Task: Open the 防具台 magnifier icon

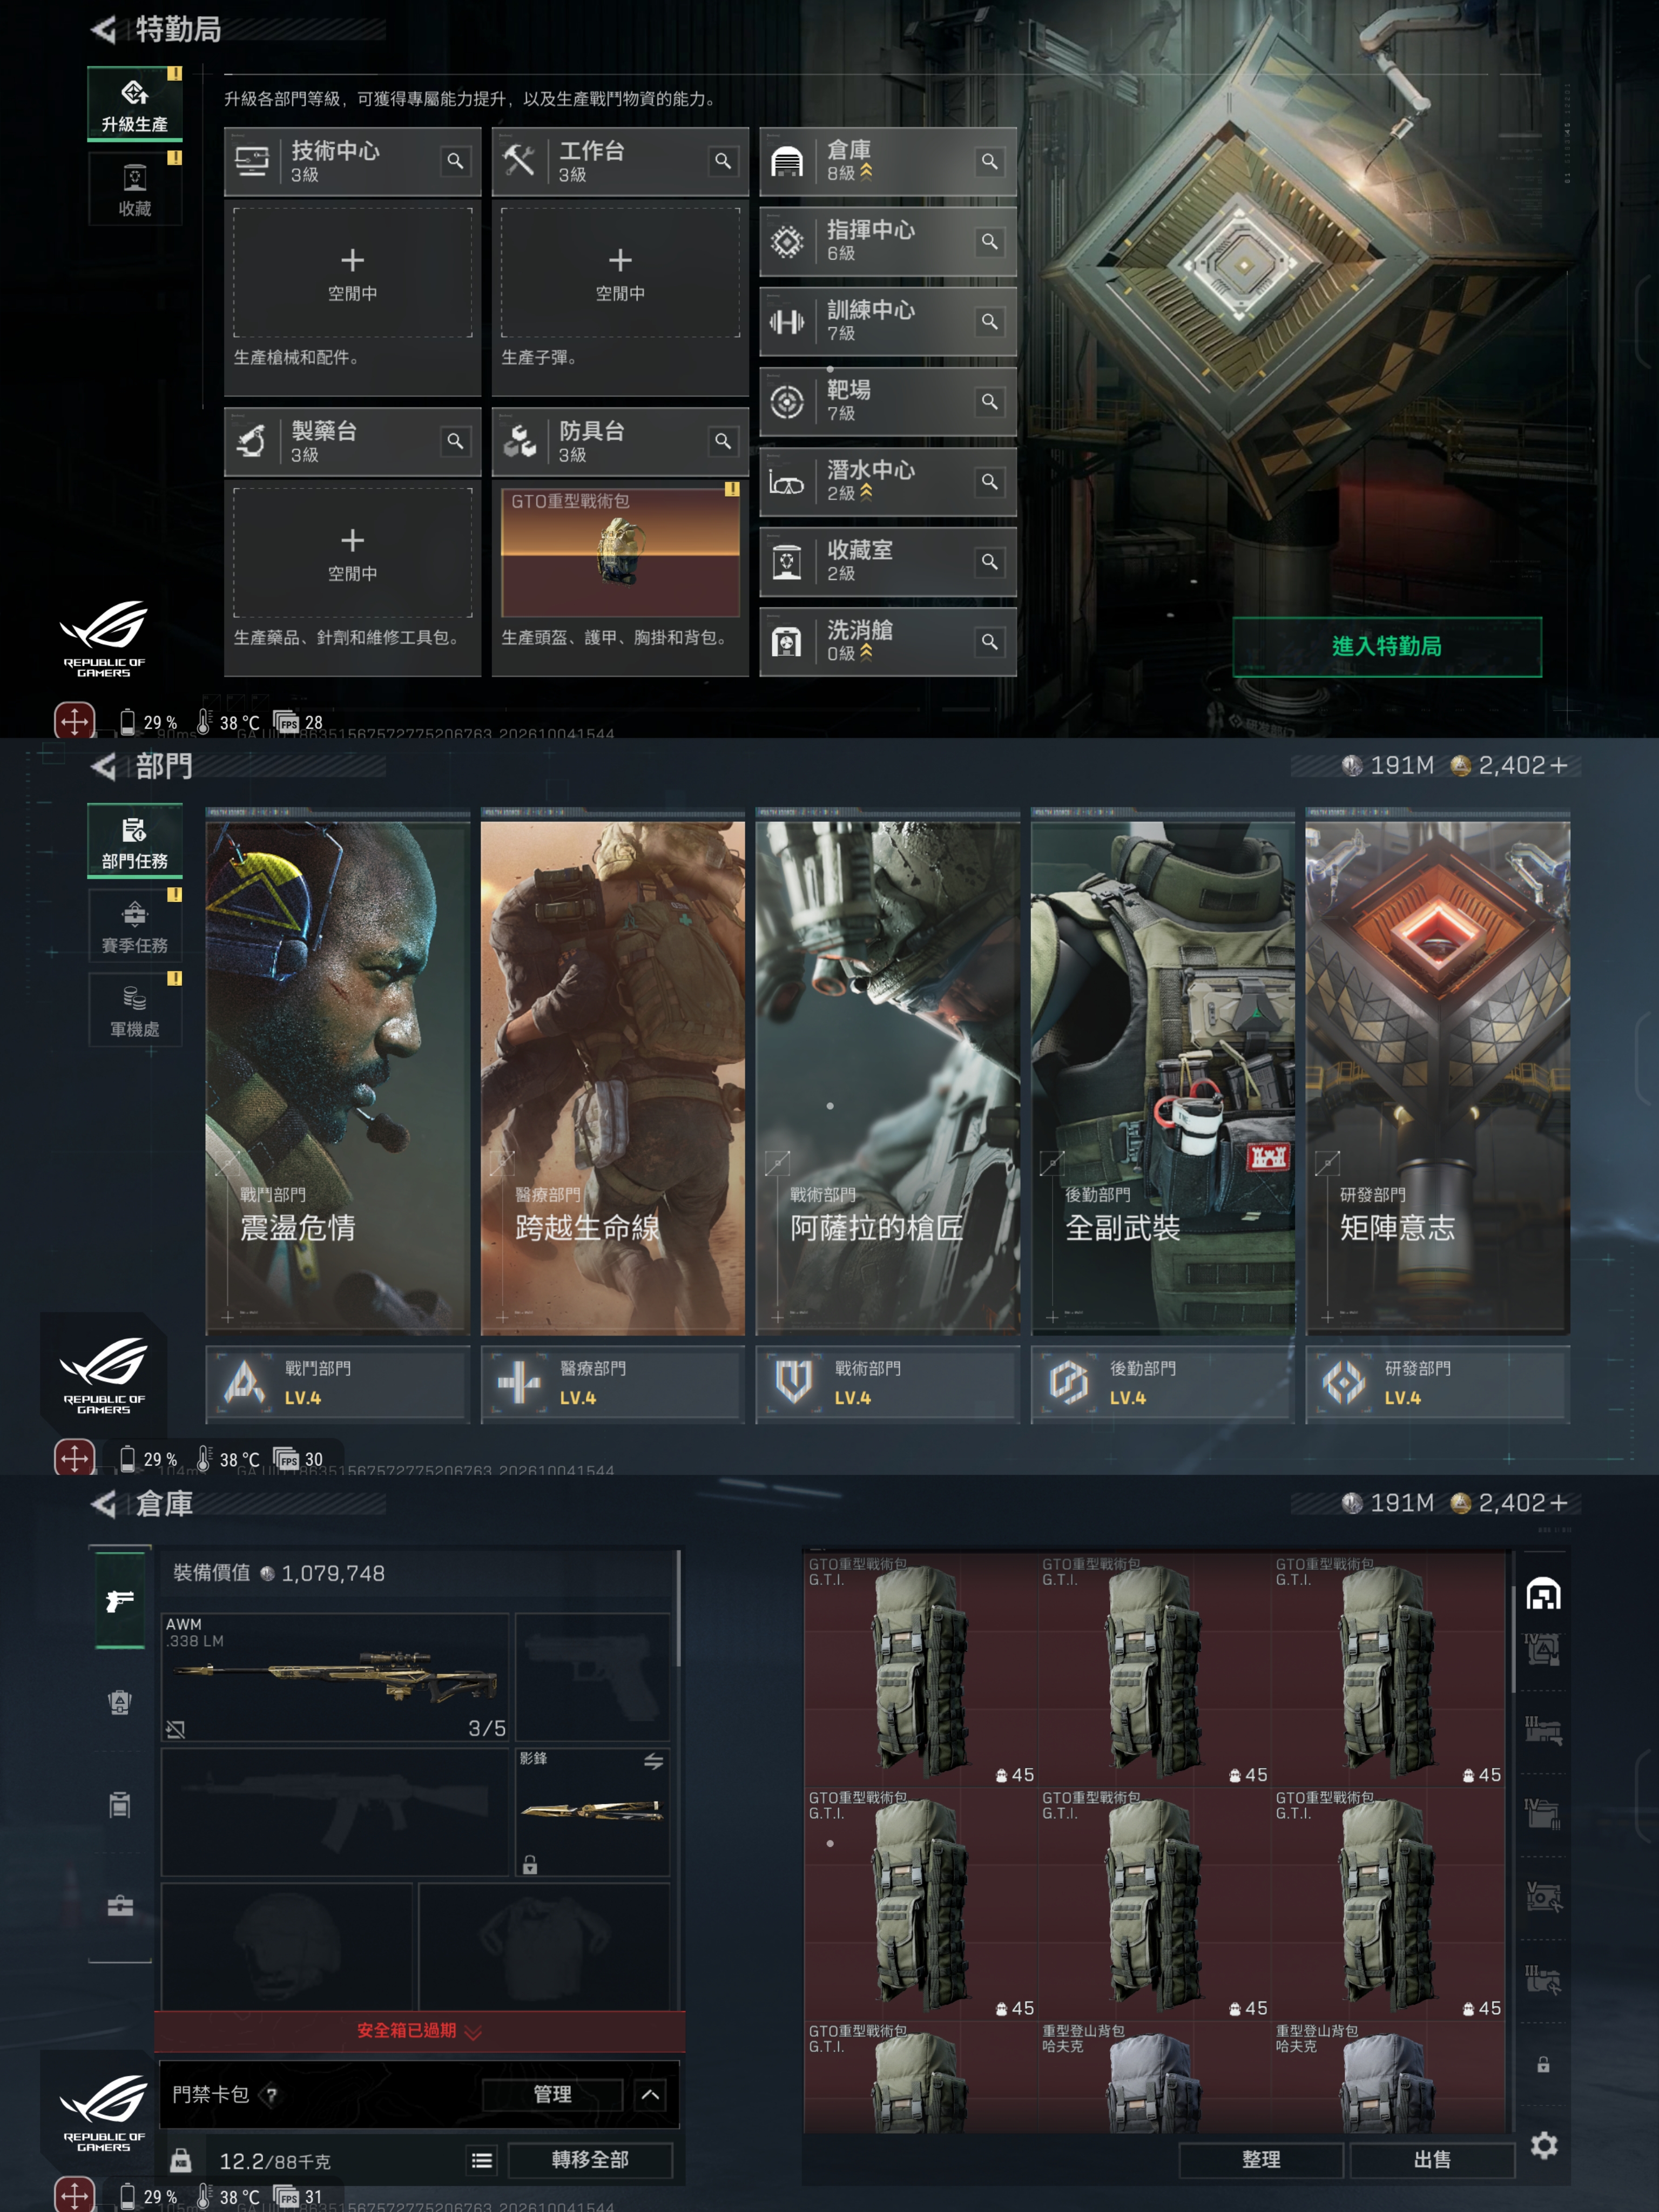Action: 723,441
